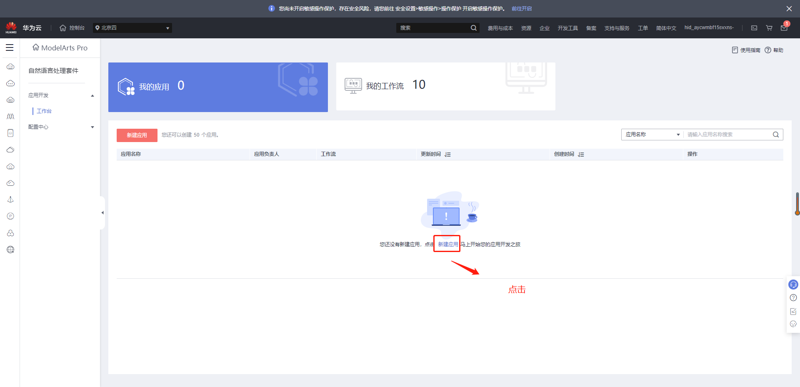Focus the top bar 搜索 input field

432,28
